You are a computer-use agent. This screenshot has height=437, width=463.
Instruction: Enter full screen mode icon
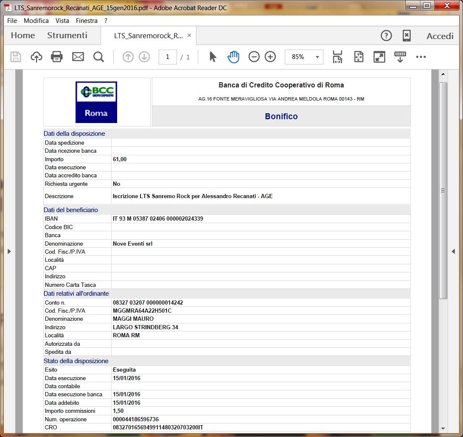click(379, 57)
